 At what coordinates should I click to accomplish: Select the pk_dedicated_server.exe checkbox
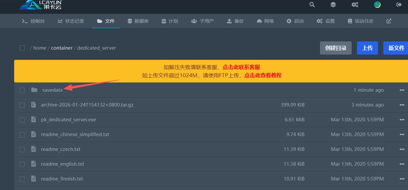(x=22, y=120)
